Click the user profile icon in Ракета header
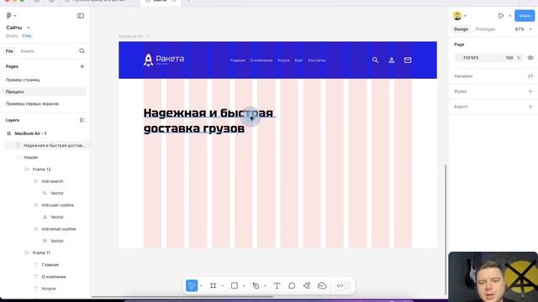The image size is (538, 302). [x=392, y=60]
